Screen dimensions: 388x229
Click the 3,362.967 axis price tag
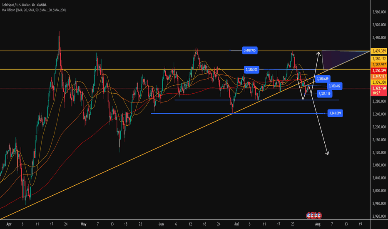379,65
